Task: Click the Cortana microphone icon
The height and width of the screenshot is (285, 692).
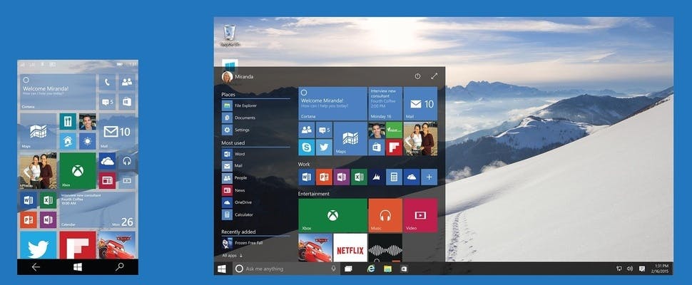Action: click(x=333, y=269)
